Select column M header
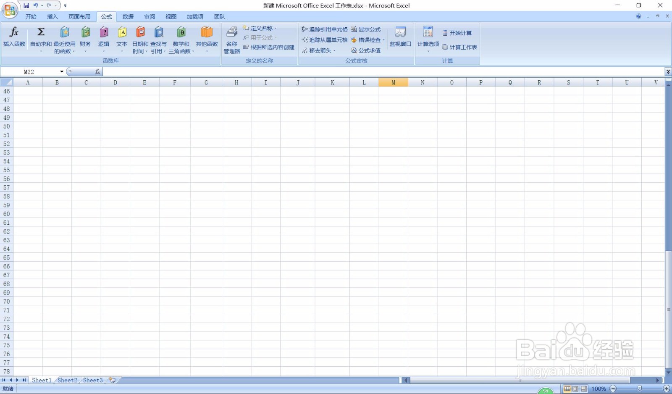 (393, 82)
